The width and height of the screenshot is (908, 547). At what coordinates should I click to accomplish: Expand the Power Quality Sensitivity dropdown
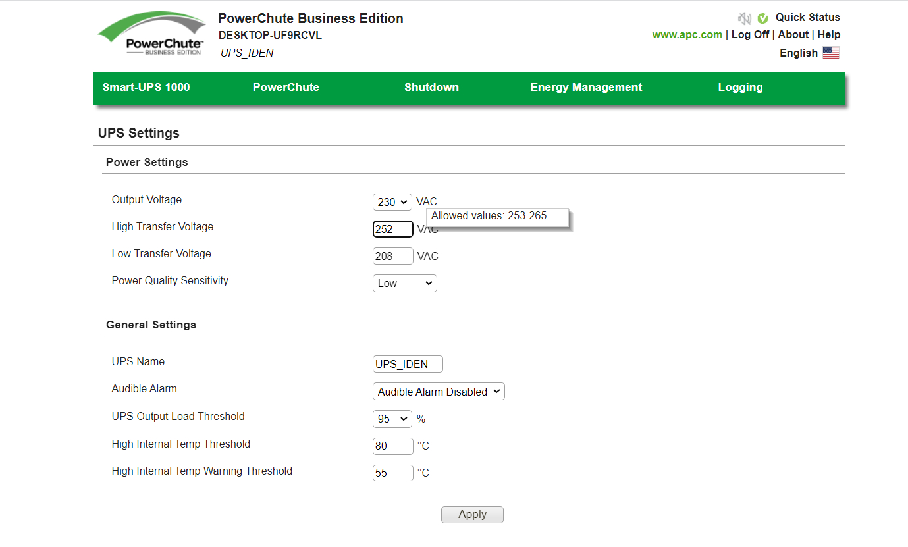click(405, 283)
